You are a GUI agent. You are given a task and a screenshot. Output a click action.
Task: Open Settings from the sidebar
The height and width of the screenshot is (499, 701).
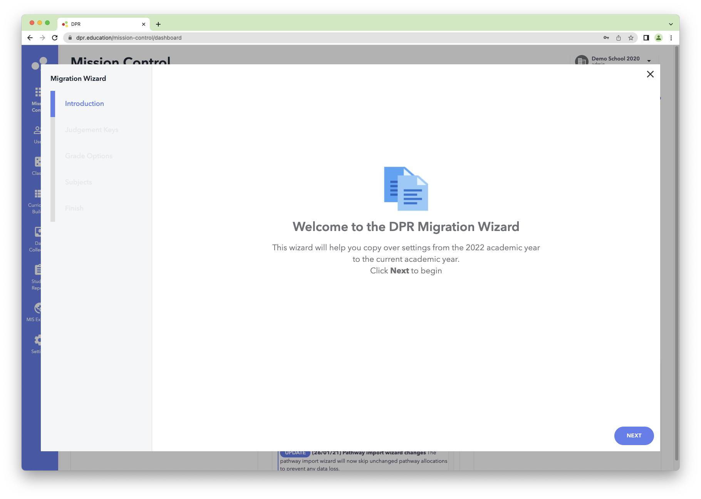[38, 342]
